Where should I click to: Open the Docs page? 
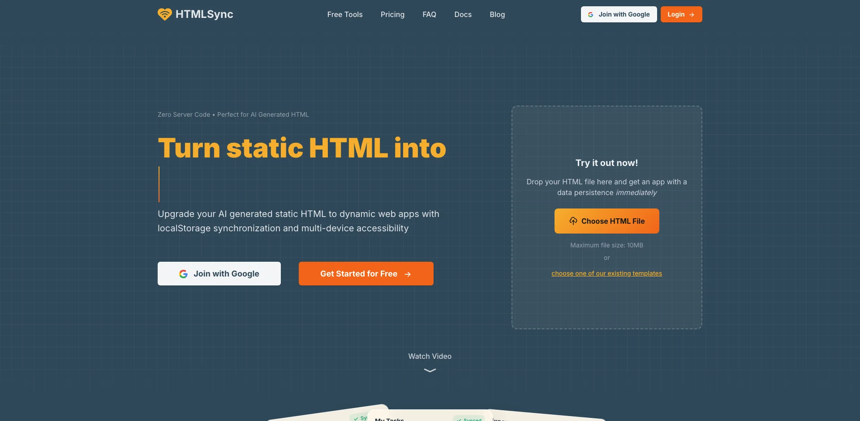pyautogui.click(x=463, y=14)
